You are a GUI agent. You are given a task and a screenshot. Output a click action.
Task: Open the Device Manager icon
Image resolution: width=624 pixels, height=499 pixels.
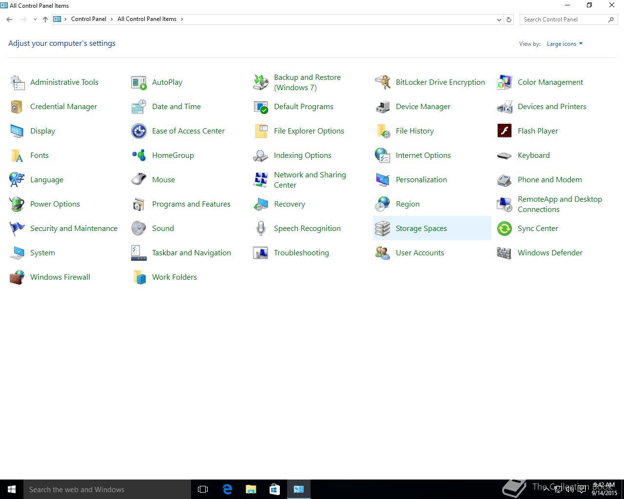tap(383, 107)
